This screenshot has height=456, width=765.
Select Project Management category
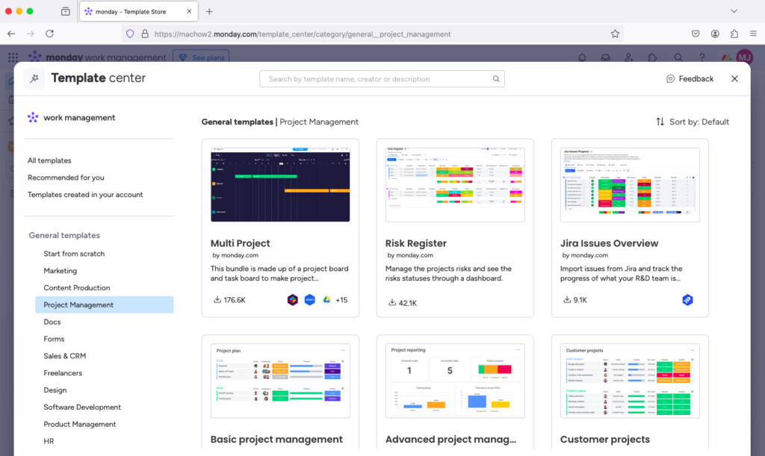pyautogui.click(x=105, y=304)
